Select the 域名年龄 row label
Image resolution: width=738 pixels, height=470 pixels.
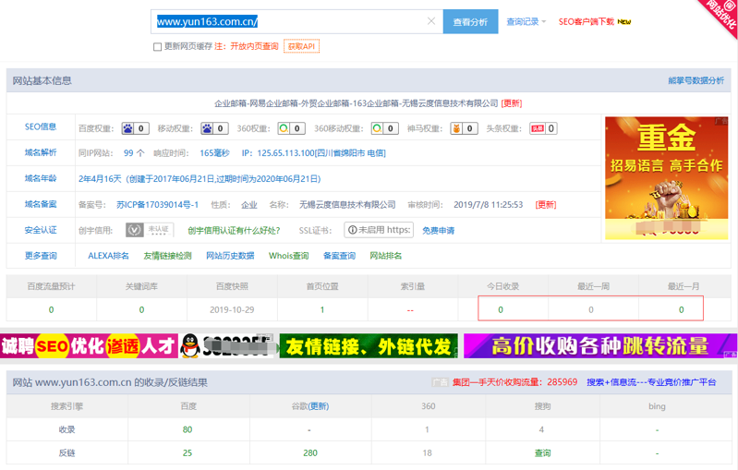click(41, 178)
